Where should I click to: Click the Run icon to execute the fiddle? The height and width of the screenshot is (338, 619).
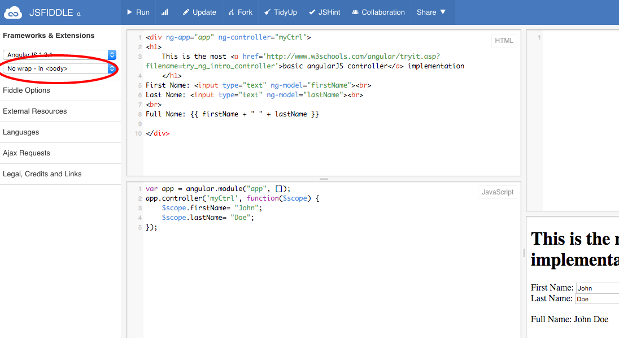pos(138,12)
